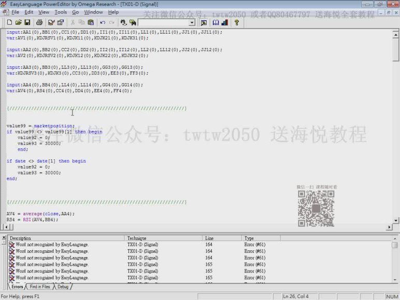Screen dimensions: 400x300
Task: Open the Properties toolbar icon
Action: click(61, 22)
